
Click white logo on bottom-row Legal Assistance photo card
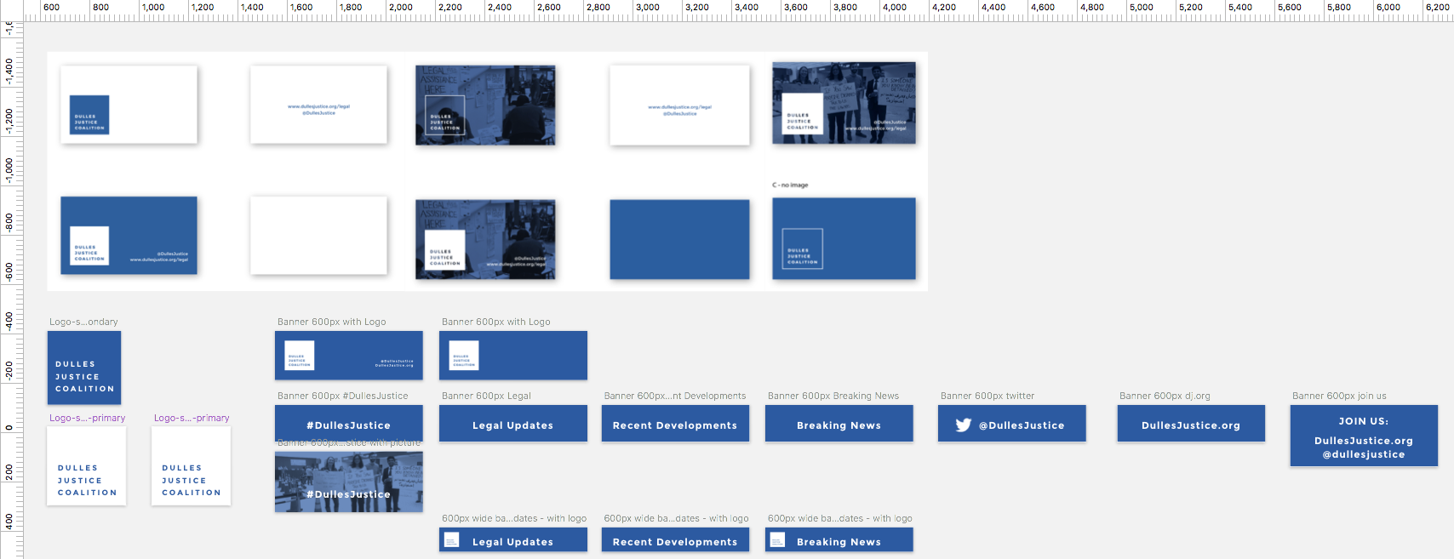point(444,250)
